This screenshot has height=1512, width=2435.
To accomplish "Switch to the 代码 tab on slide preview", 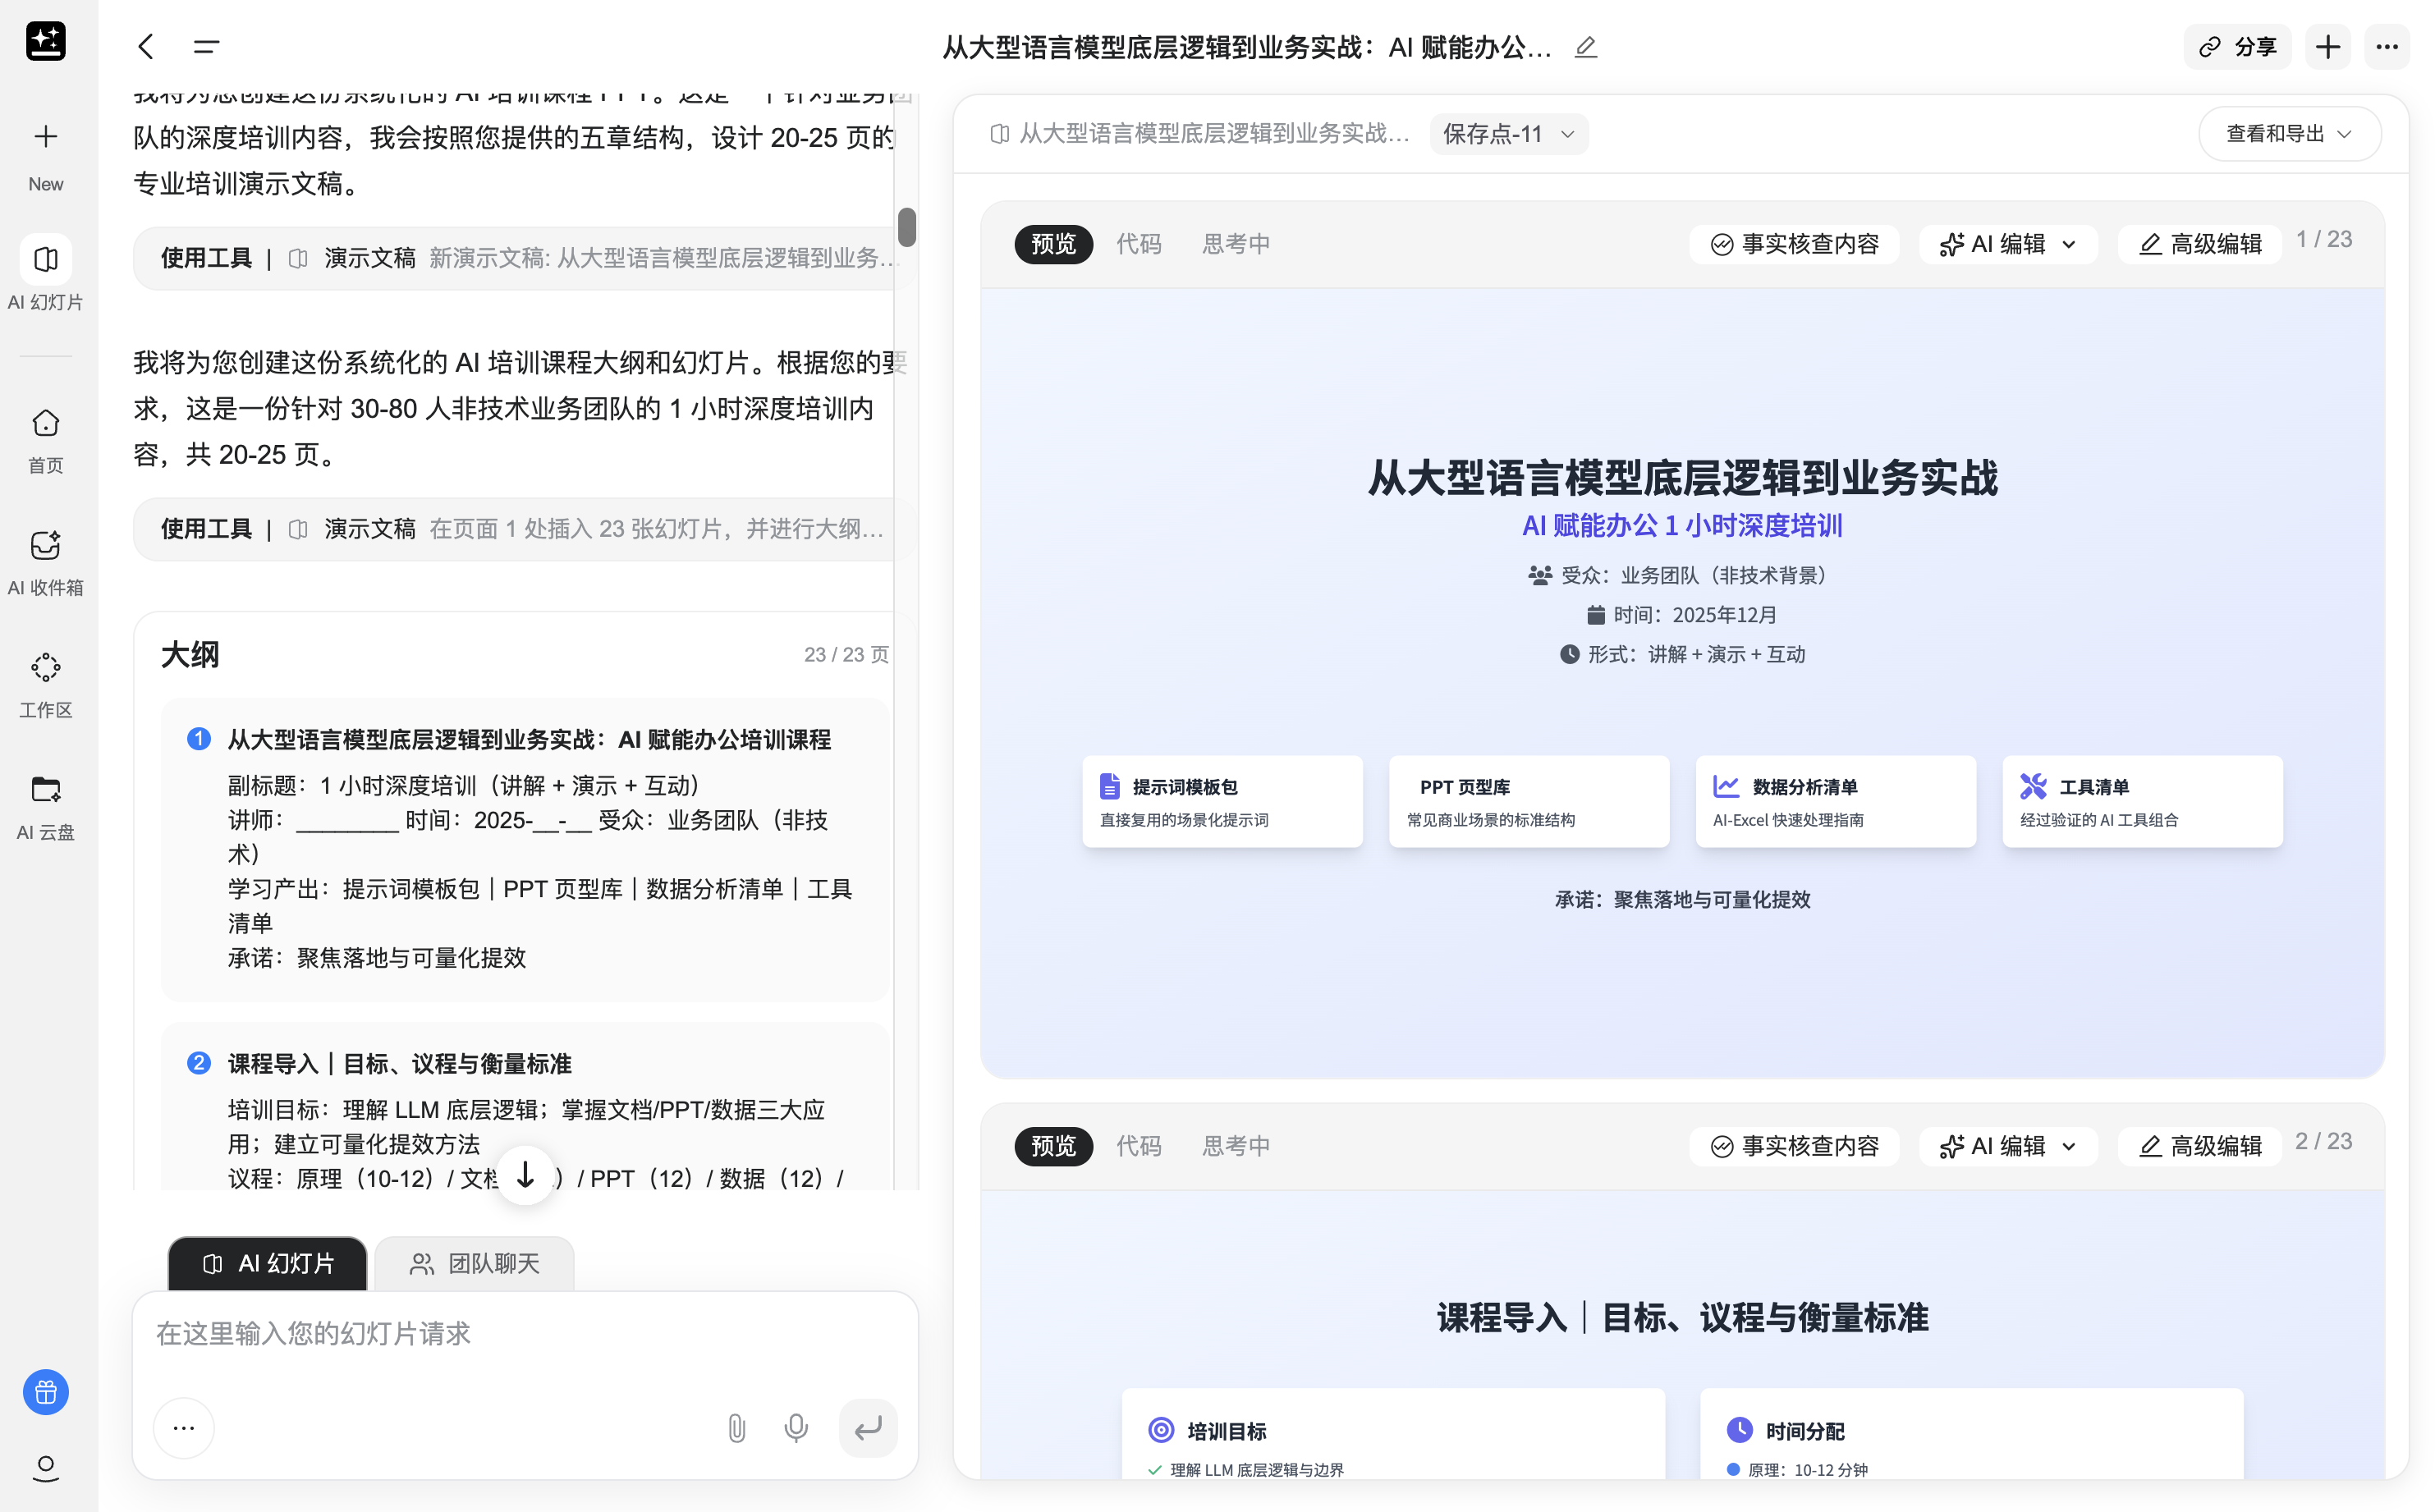I will [1139, 243].
